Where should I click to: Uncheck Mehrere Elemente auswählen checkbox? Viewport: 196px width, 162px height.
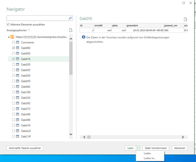(x=8, y=25)
